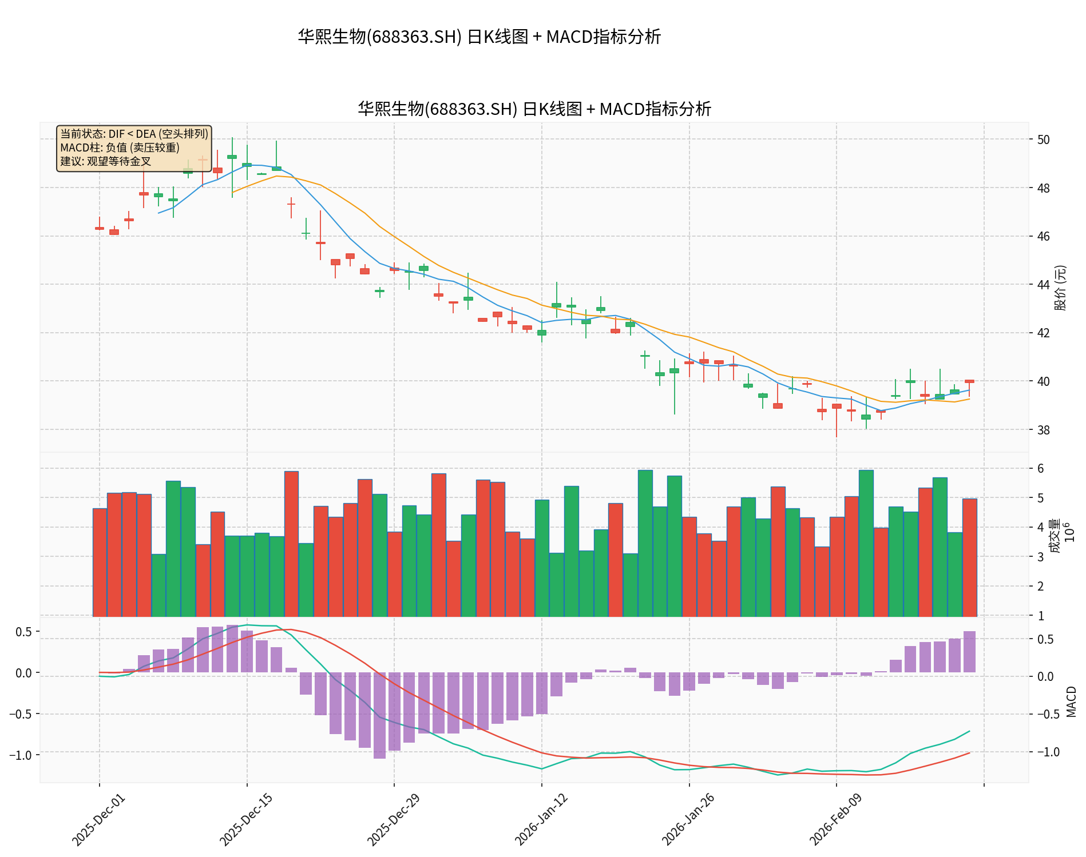Click the '当前状态: DIF < DEA' annotation line
This screenshot has width=1086, height=857.
pyautogui.click(x=134, y=134)
